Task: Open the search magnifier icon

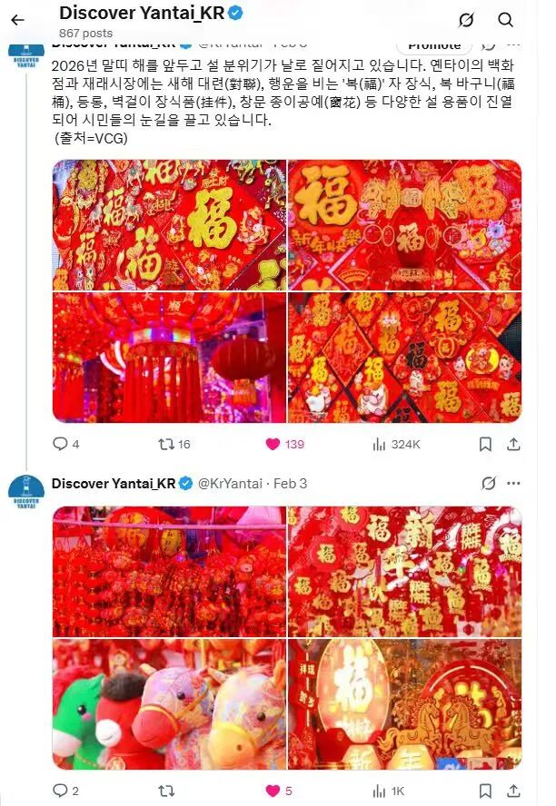Action: click(x=506, y=20)
